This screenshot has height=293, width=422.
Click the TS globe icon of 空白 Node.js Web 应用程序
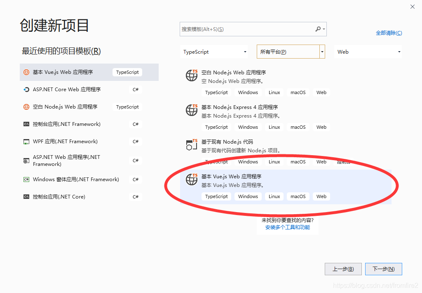(x=191, y=76)
